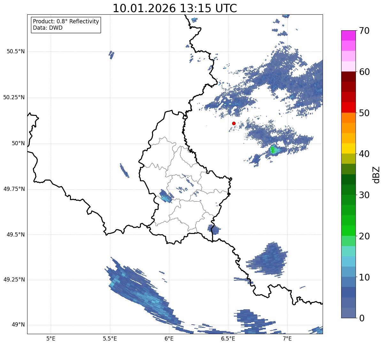Pick the magenta swatch at top of colorbar
This screenshot has height=345, width=384.
[x=348, y=35]
